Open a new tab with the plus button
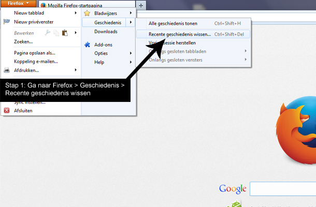The image size is (316, 207). coord(141,6)
